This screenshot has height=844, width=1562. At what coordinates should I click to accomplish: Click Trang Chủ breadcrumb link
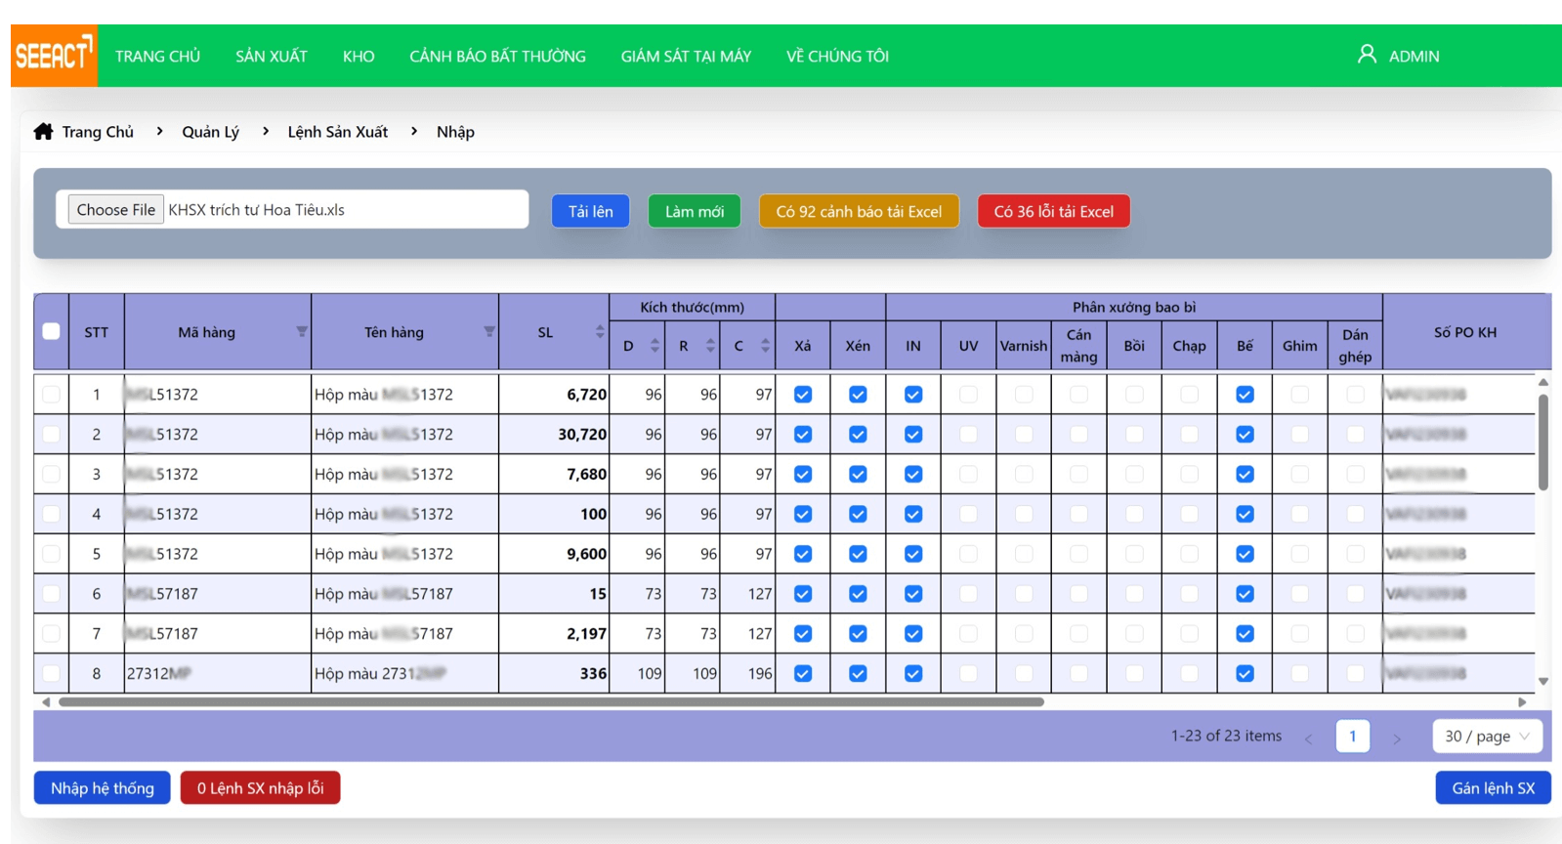pos(98,131)
